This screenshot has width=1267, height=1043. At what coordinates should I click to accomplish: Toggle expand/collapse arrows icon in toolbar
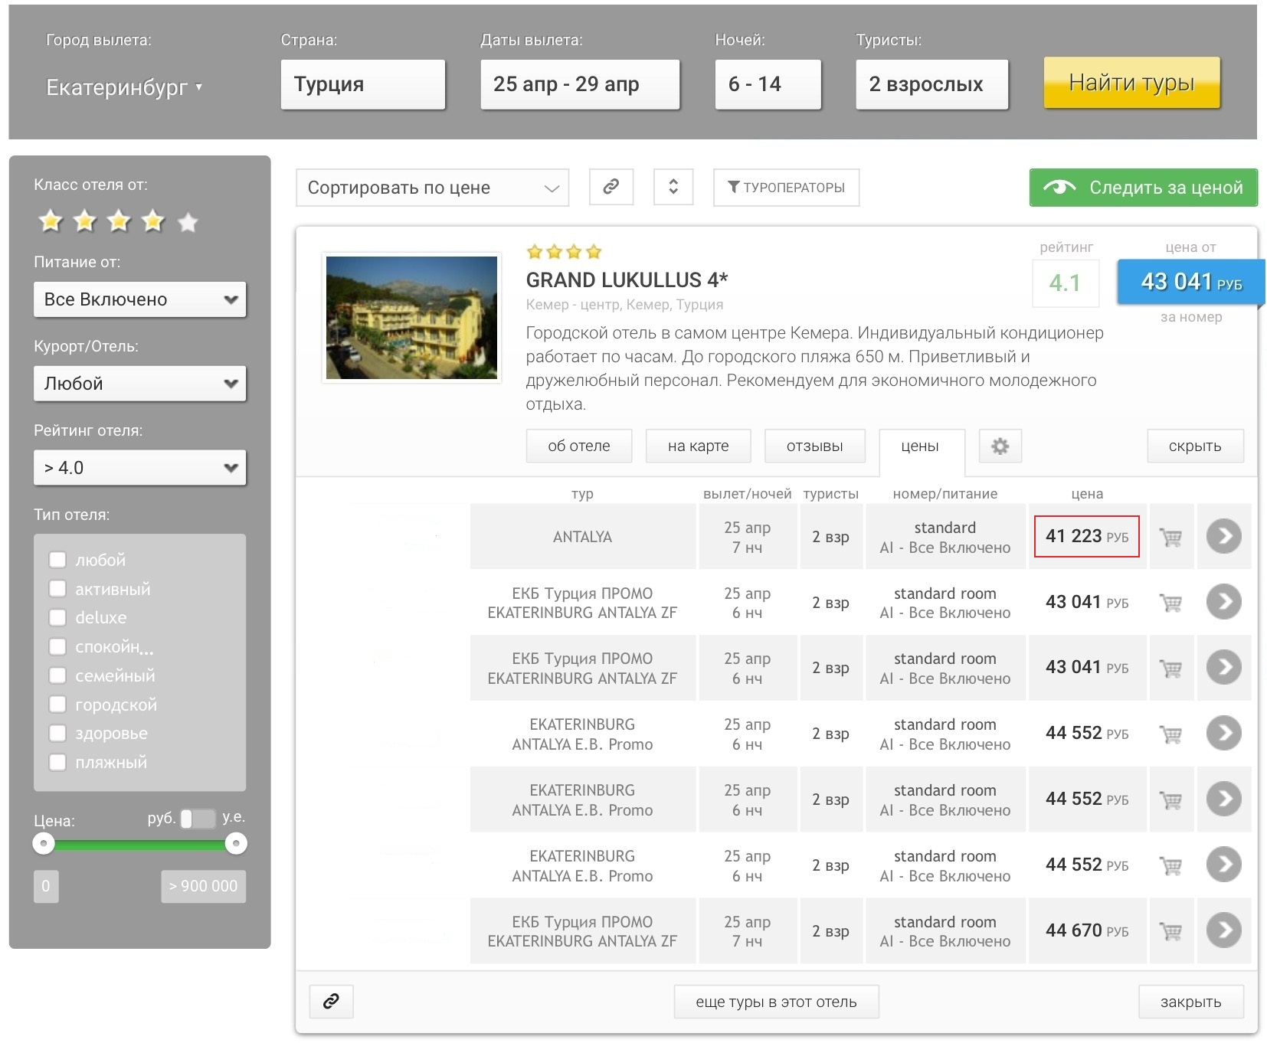tap(673, 187)
